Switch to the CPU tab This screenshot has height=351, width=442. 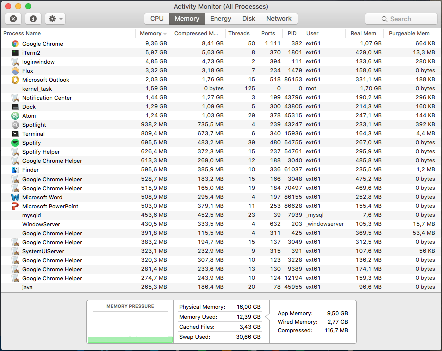pyautogui.click(x=157, y=19)
